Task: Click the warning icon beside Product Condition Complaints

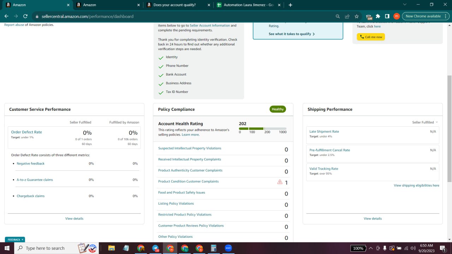Action: (x=280, y=182)
